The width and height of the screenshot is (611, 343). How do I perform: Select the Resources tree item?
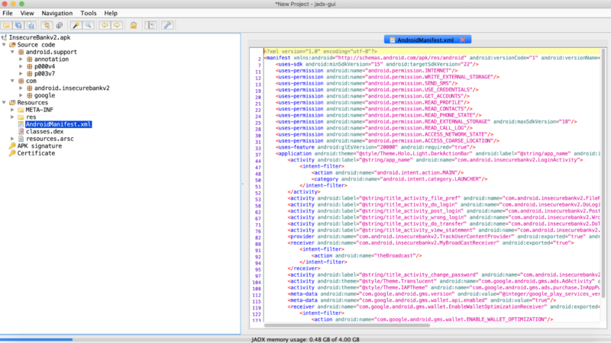[32, 103]
